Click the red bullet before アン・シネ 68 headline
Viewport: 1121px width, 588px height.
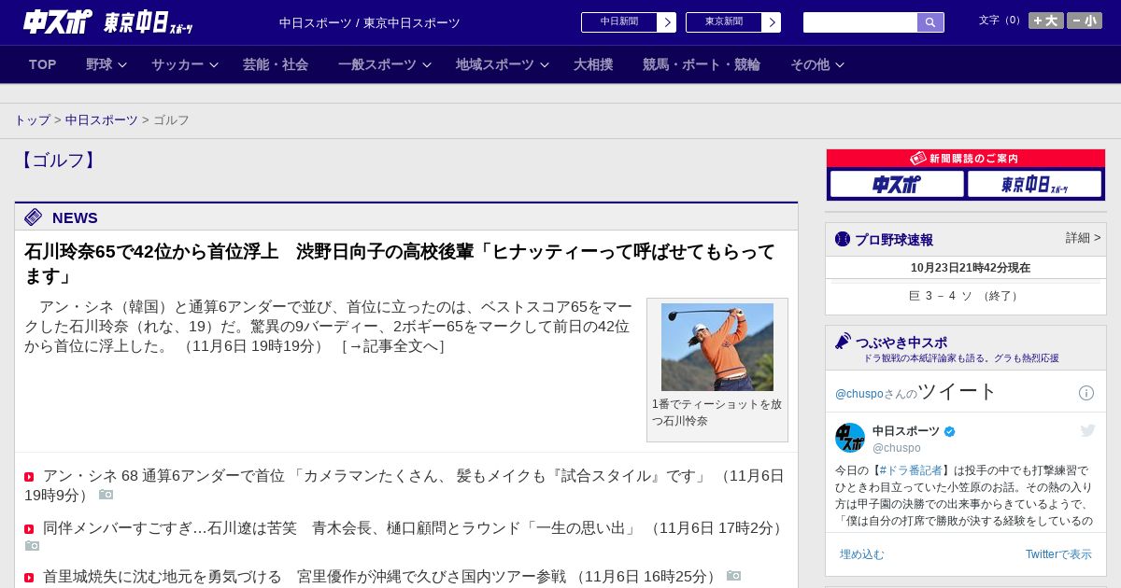click(x=29, y=477)
